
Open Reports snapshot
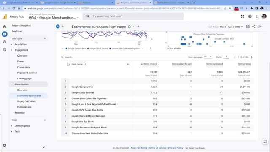[x=22, y=25]
